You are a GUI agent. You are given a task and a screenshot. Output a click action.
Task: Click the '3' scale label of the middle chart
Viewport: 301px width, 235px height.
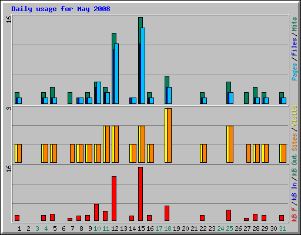coord(9,108)
